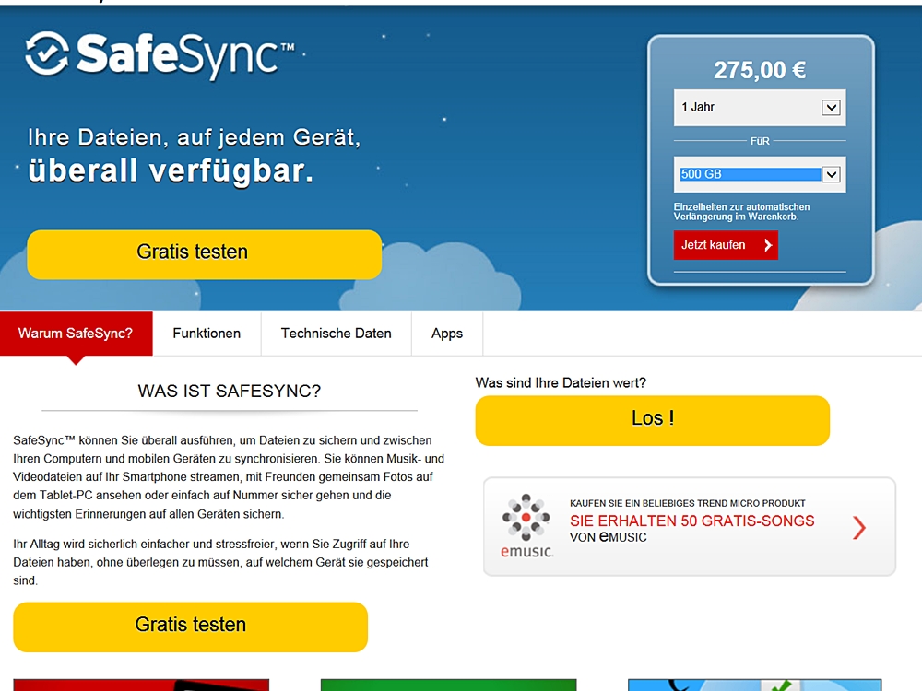Open the 500 GB storage dropdown
The image size is (922, 691).
pyautogui.click(x=760, y=174)
